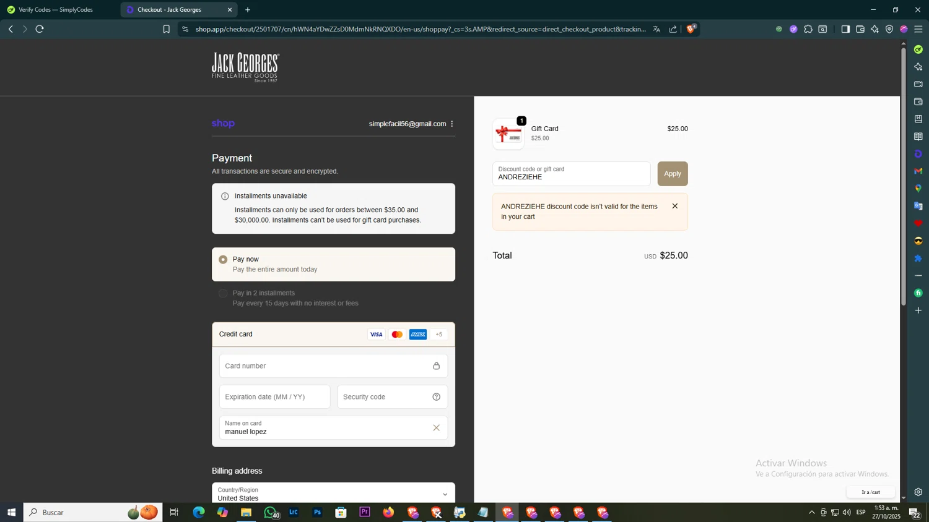Click the red heart sidebar icon
This screenshot has height=522, width=929.
[918, 223]
